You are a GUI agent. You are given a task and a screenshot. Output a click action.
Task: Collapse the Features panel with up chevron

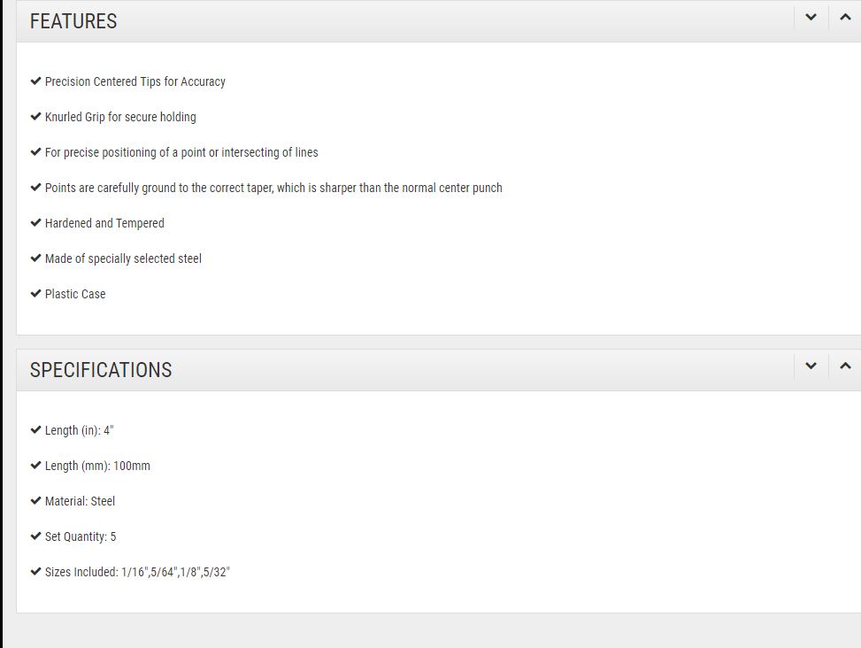coord(845,18)
